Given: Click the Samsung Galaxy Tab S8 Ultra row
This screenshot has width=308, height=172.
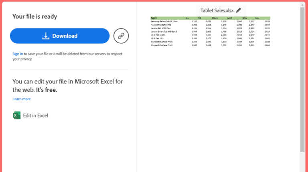Looking at the screenshot, I should 210,21.
